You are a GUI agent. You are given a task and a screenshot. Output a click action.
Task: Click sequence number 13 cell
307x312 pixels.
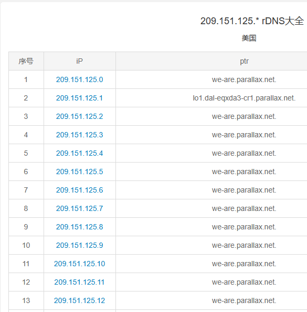coord(26,300)
